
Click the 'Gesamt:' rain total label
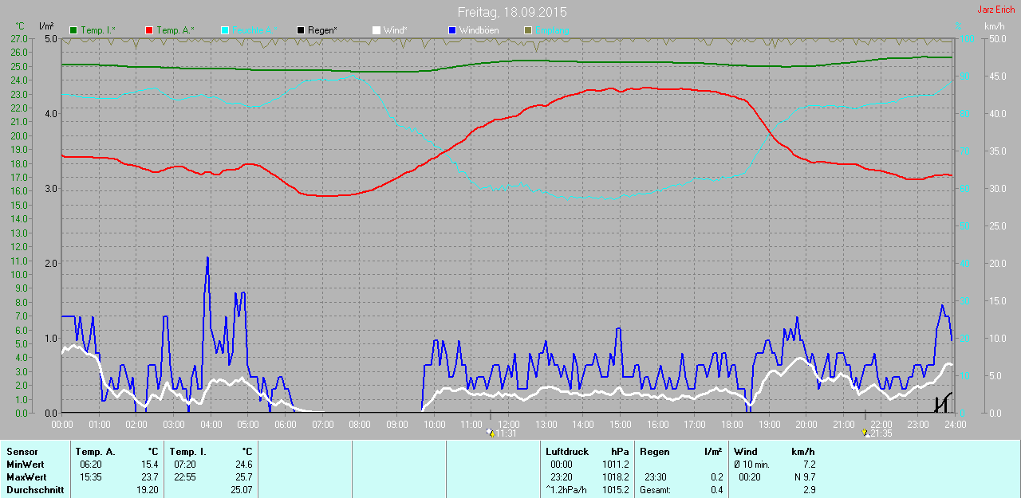655,490
